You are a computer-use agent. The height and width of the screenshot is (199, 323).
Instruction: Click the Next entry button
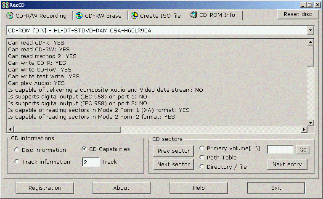click(287, 165)
